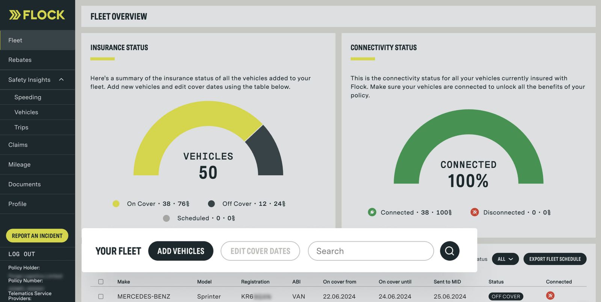Click the disconnected icon in Mercedes-Benz row
The height and width of the screenshot is (302, 601).
(550, 296)
